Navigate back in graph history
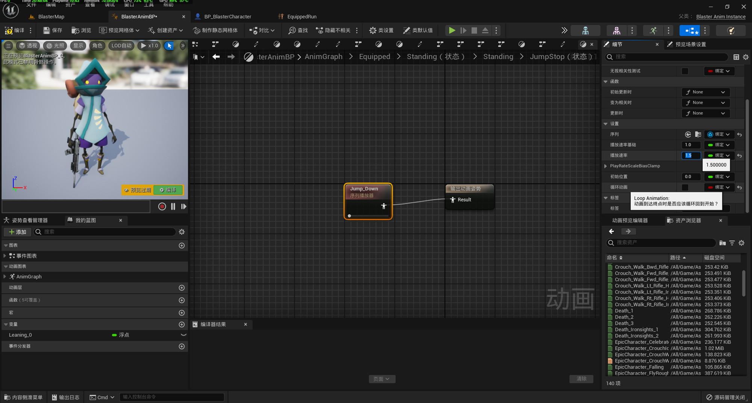Screen dimensions: 752x403 pyautogui.click(x=216, y=57)
